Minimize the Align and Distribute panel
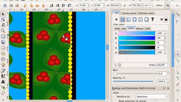Image resolution: width=181 pixels, height=102 pixels. [164, 88]
